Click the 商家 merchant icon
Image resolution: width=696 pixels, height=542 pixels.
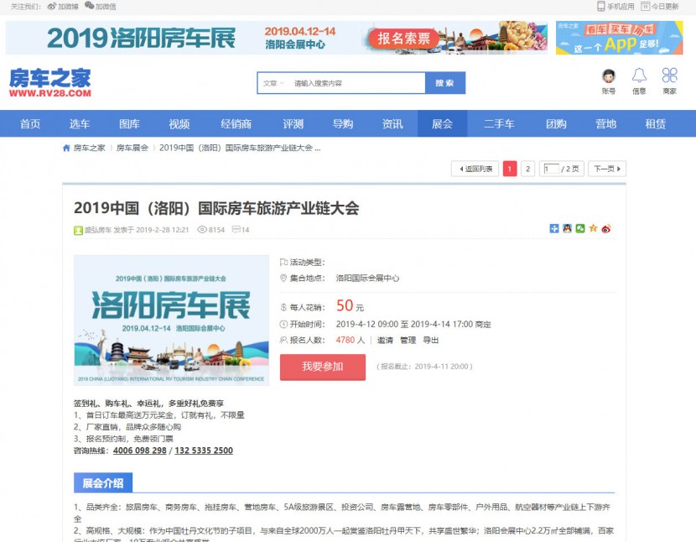coord(668,76)
